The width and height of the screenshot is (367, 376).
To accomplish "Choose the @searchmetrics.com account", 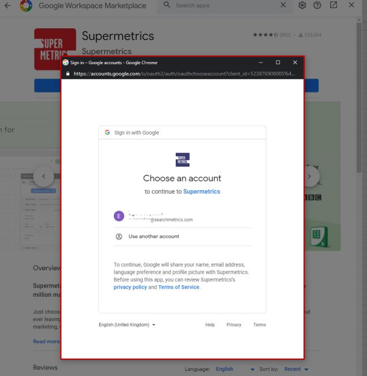I will tap(182, 216).
